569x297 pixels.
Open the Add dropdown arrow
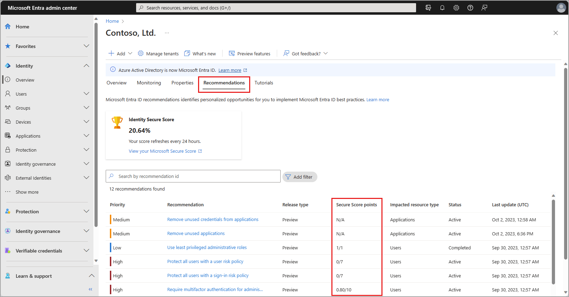pyautogui.click(x=130, y=53)
